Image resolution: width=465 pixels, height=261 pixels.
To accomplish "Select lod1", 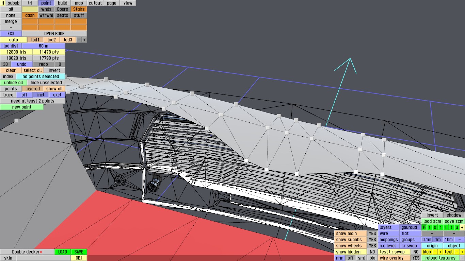I will pos(35,40).
